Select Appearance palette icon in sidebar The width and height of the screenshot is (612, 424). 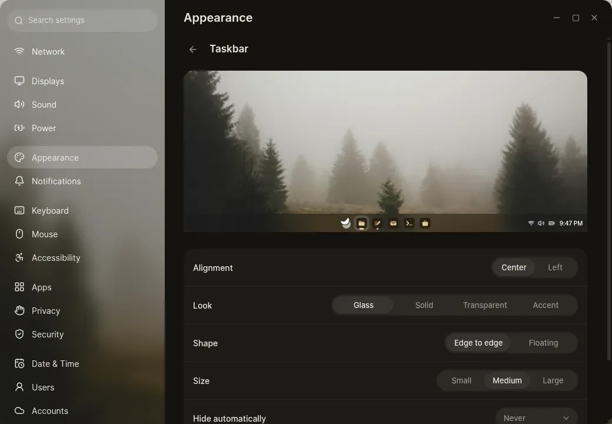pos(19,157)
